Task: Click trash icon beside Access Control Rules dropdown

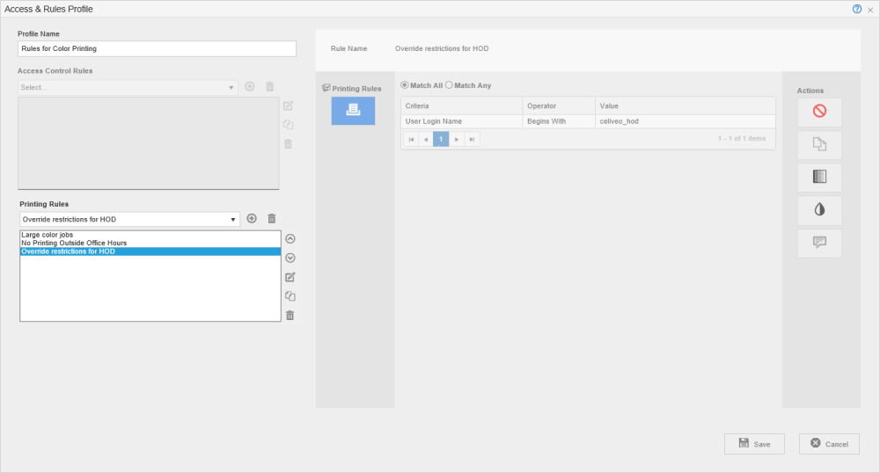Action: point(270,86)
